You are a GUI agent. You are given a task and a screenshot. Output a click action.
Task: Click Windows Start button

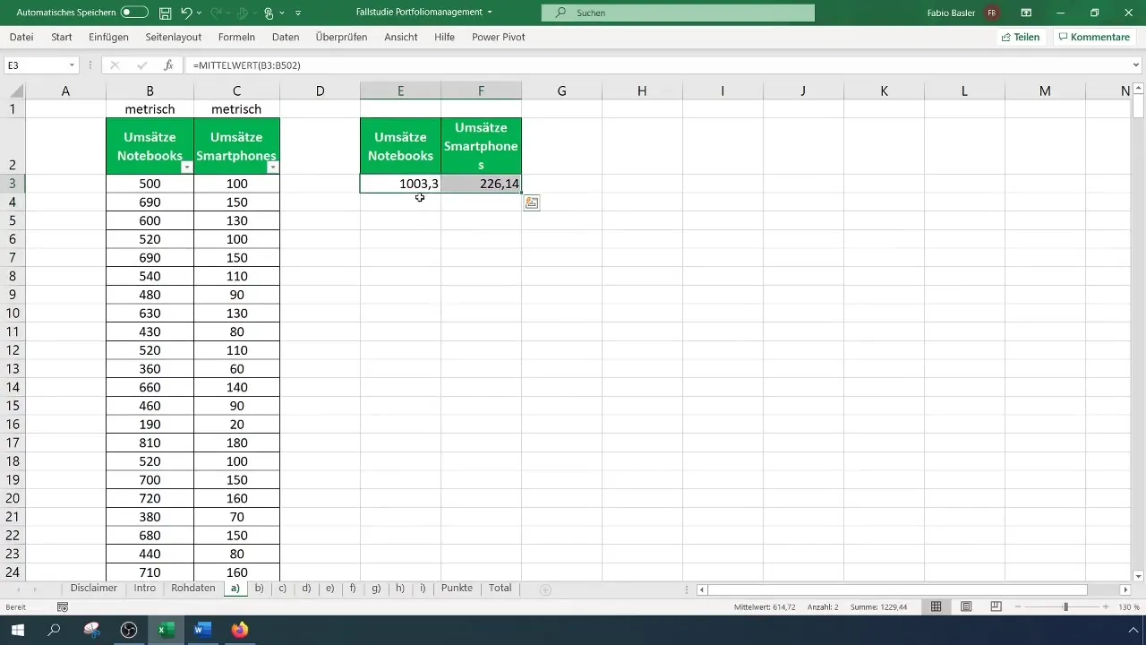tap(17, 630)
